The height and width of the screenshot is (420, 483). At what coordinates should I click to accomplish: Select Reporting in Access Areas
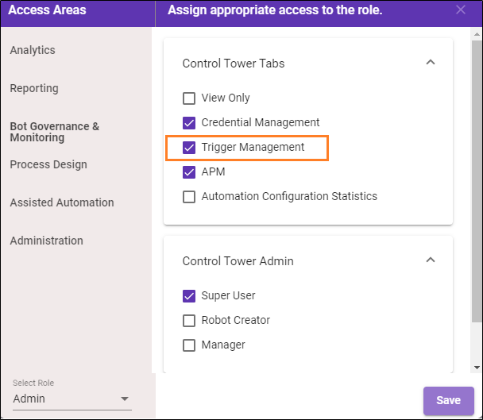pyautogui.click(x=34, y=88)
